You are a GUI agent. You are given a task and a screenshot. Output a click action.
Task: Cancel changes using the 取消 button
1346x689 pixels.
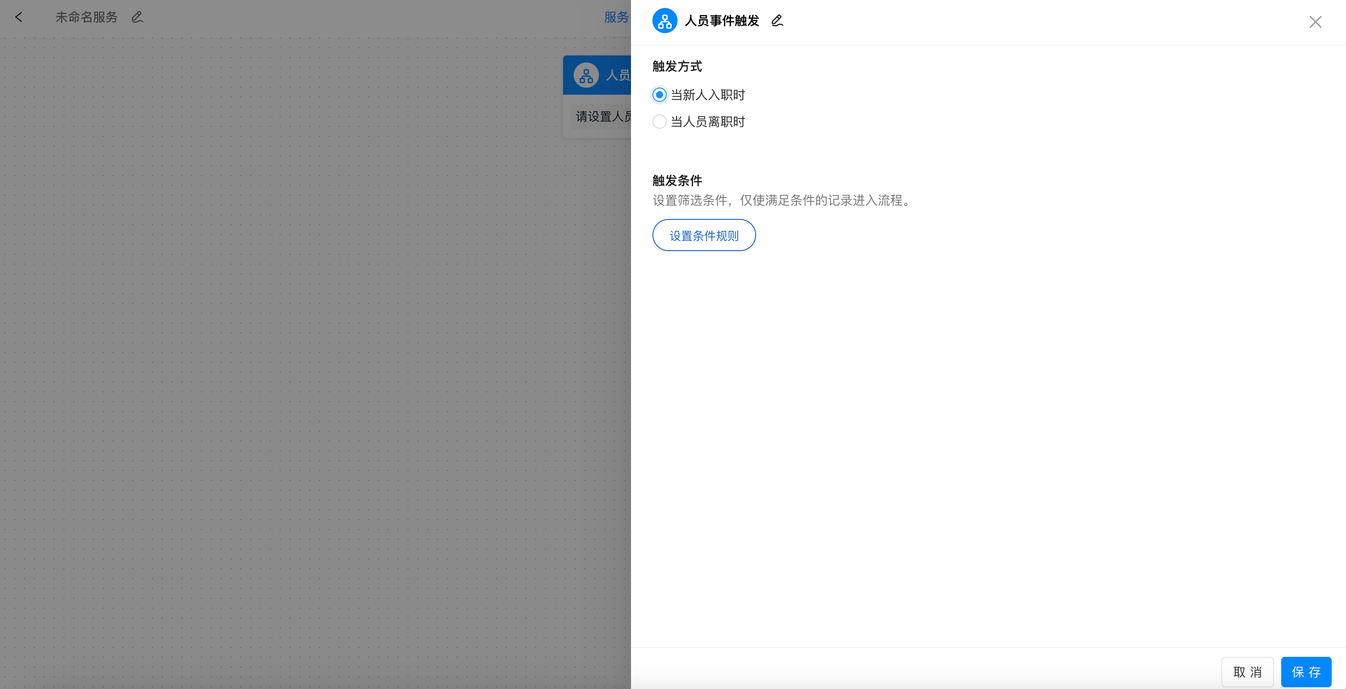(1248, 672)
